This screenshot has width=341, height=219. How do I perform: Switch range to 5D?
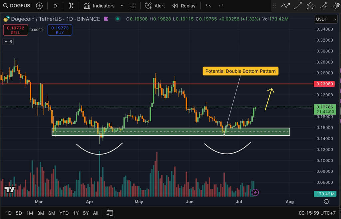[19, 213]
